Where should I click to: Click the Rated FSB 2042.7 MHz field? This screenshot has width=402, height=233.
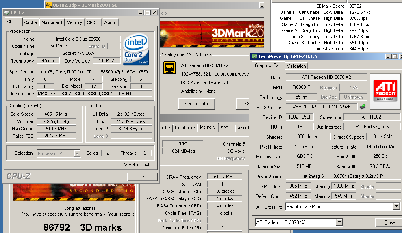pyautogui.click(x=56, y=136)
